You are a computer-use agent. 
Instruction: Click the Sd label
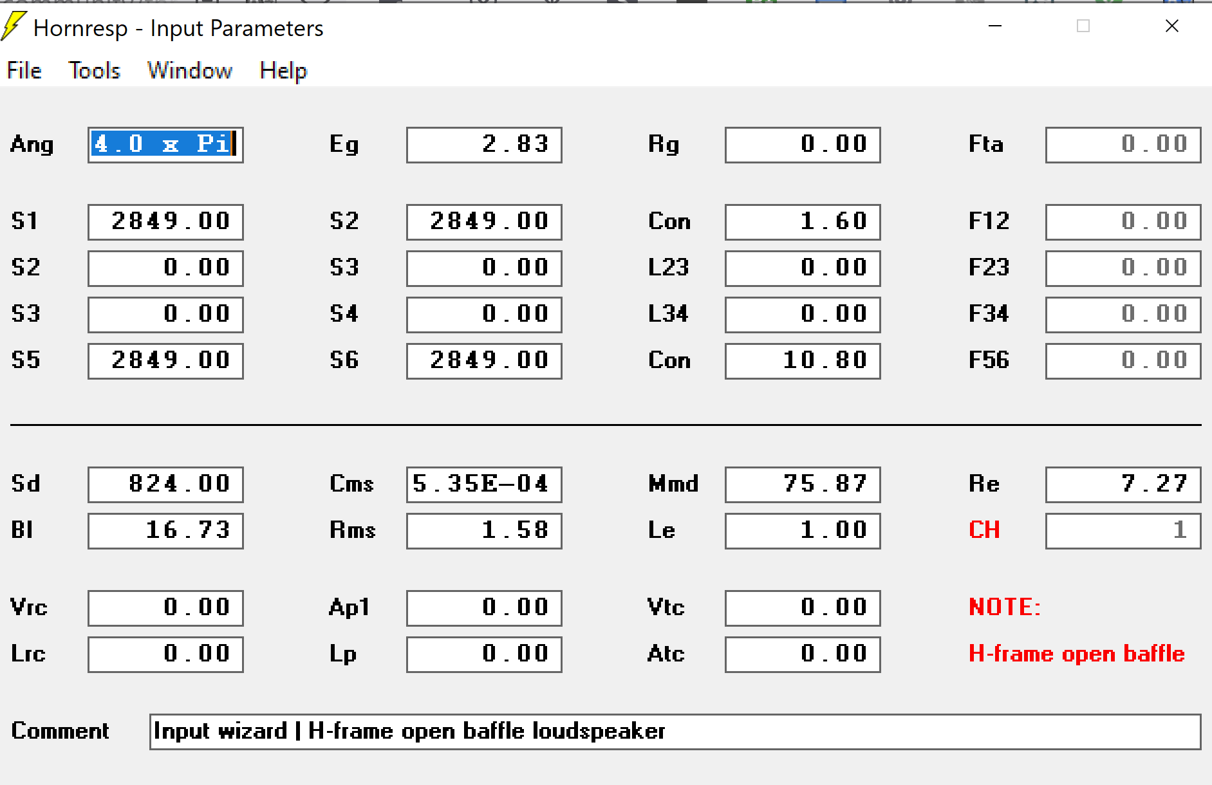(26, 483)
